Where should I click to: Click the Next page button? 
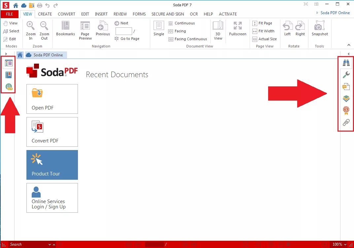121,23
